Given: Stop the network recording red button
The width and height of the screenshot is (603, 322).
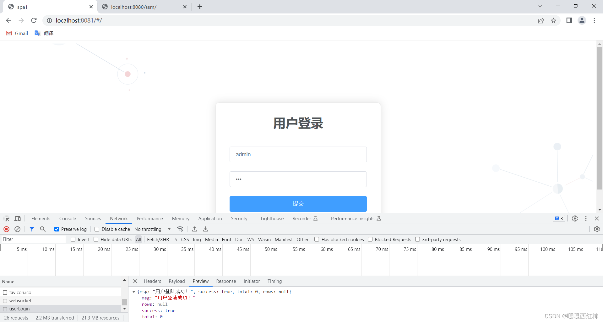Looking at the screenshot, I should click(6, 229).
